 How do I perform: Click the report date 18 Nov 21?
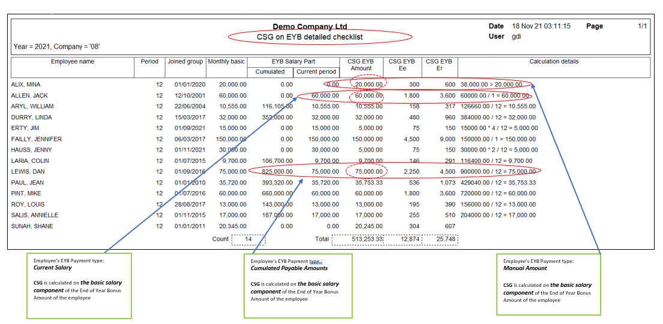pos(526,26)
